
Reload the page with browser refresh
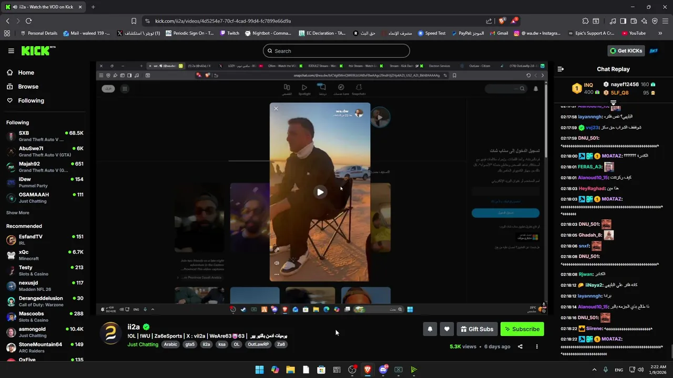tap(28, 21)
